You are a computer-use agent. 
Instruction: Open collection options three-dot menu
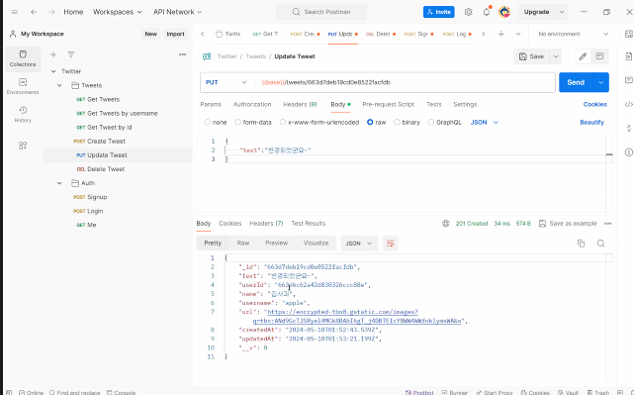[183, 54]
